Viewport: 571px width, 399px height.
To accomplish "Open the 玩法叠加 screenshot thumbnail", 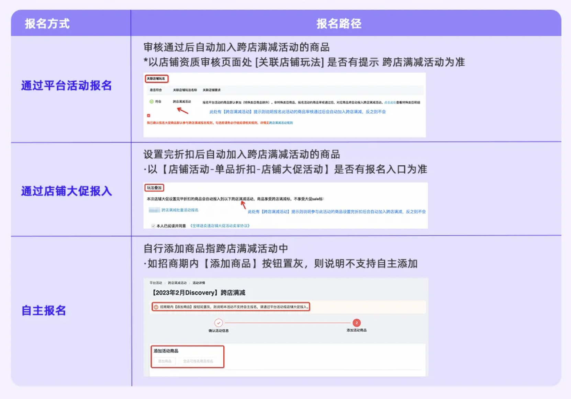I will 285,205.
